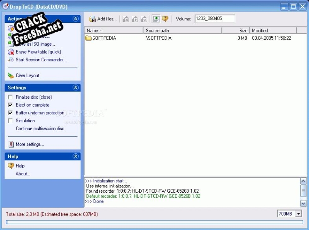Screen dimensions: 309x230
Task: Turn on the Simulation checkbox
Action: coord(11,121)
